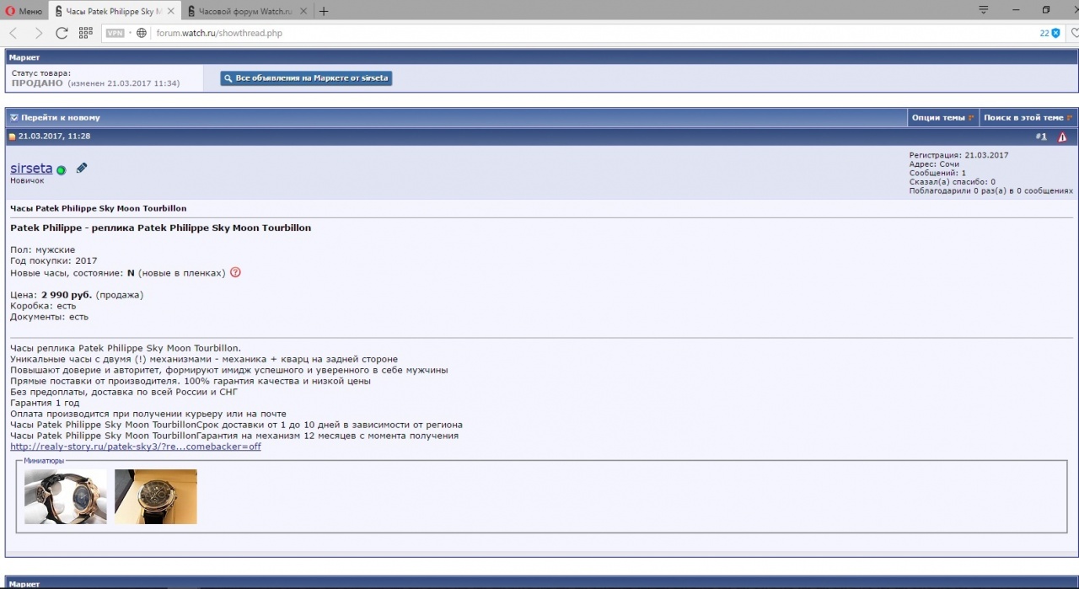Open the Opera 'Меню' button
This screenshot has width=1079, height=589.
tap(24, 11)
